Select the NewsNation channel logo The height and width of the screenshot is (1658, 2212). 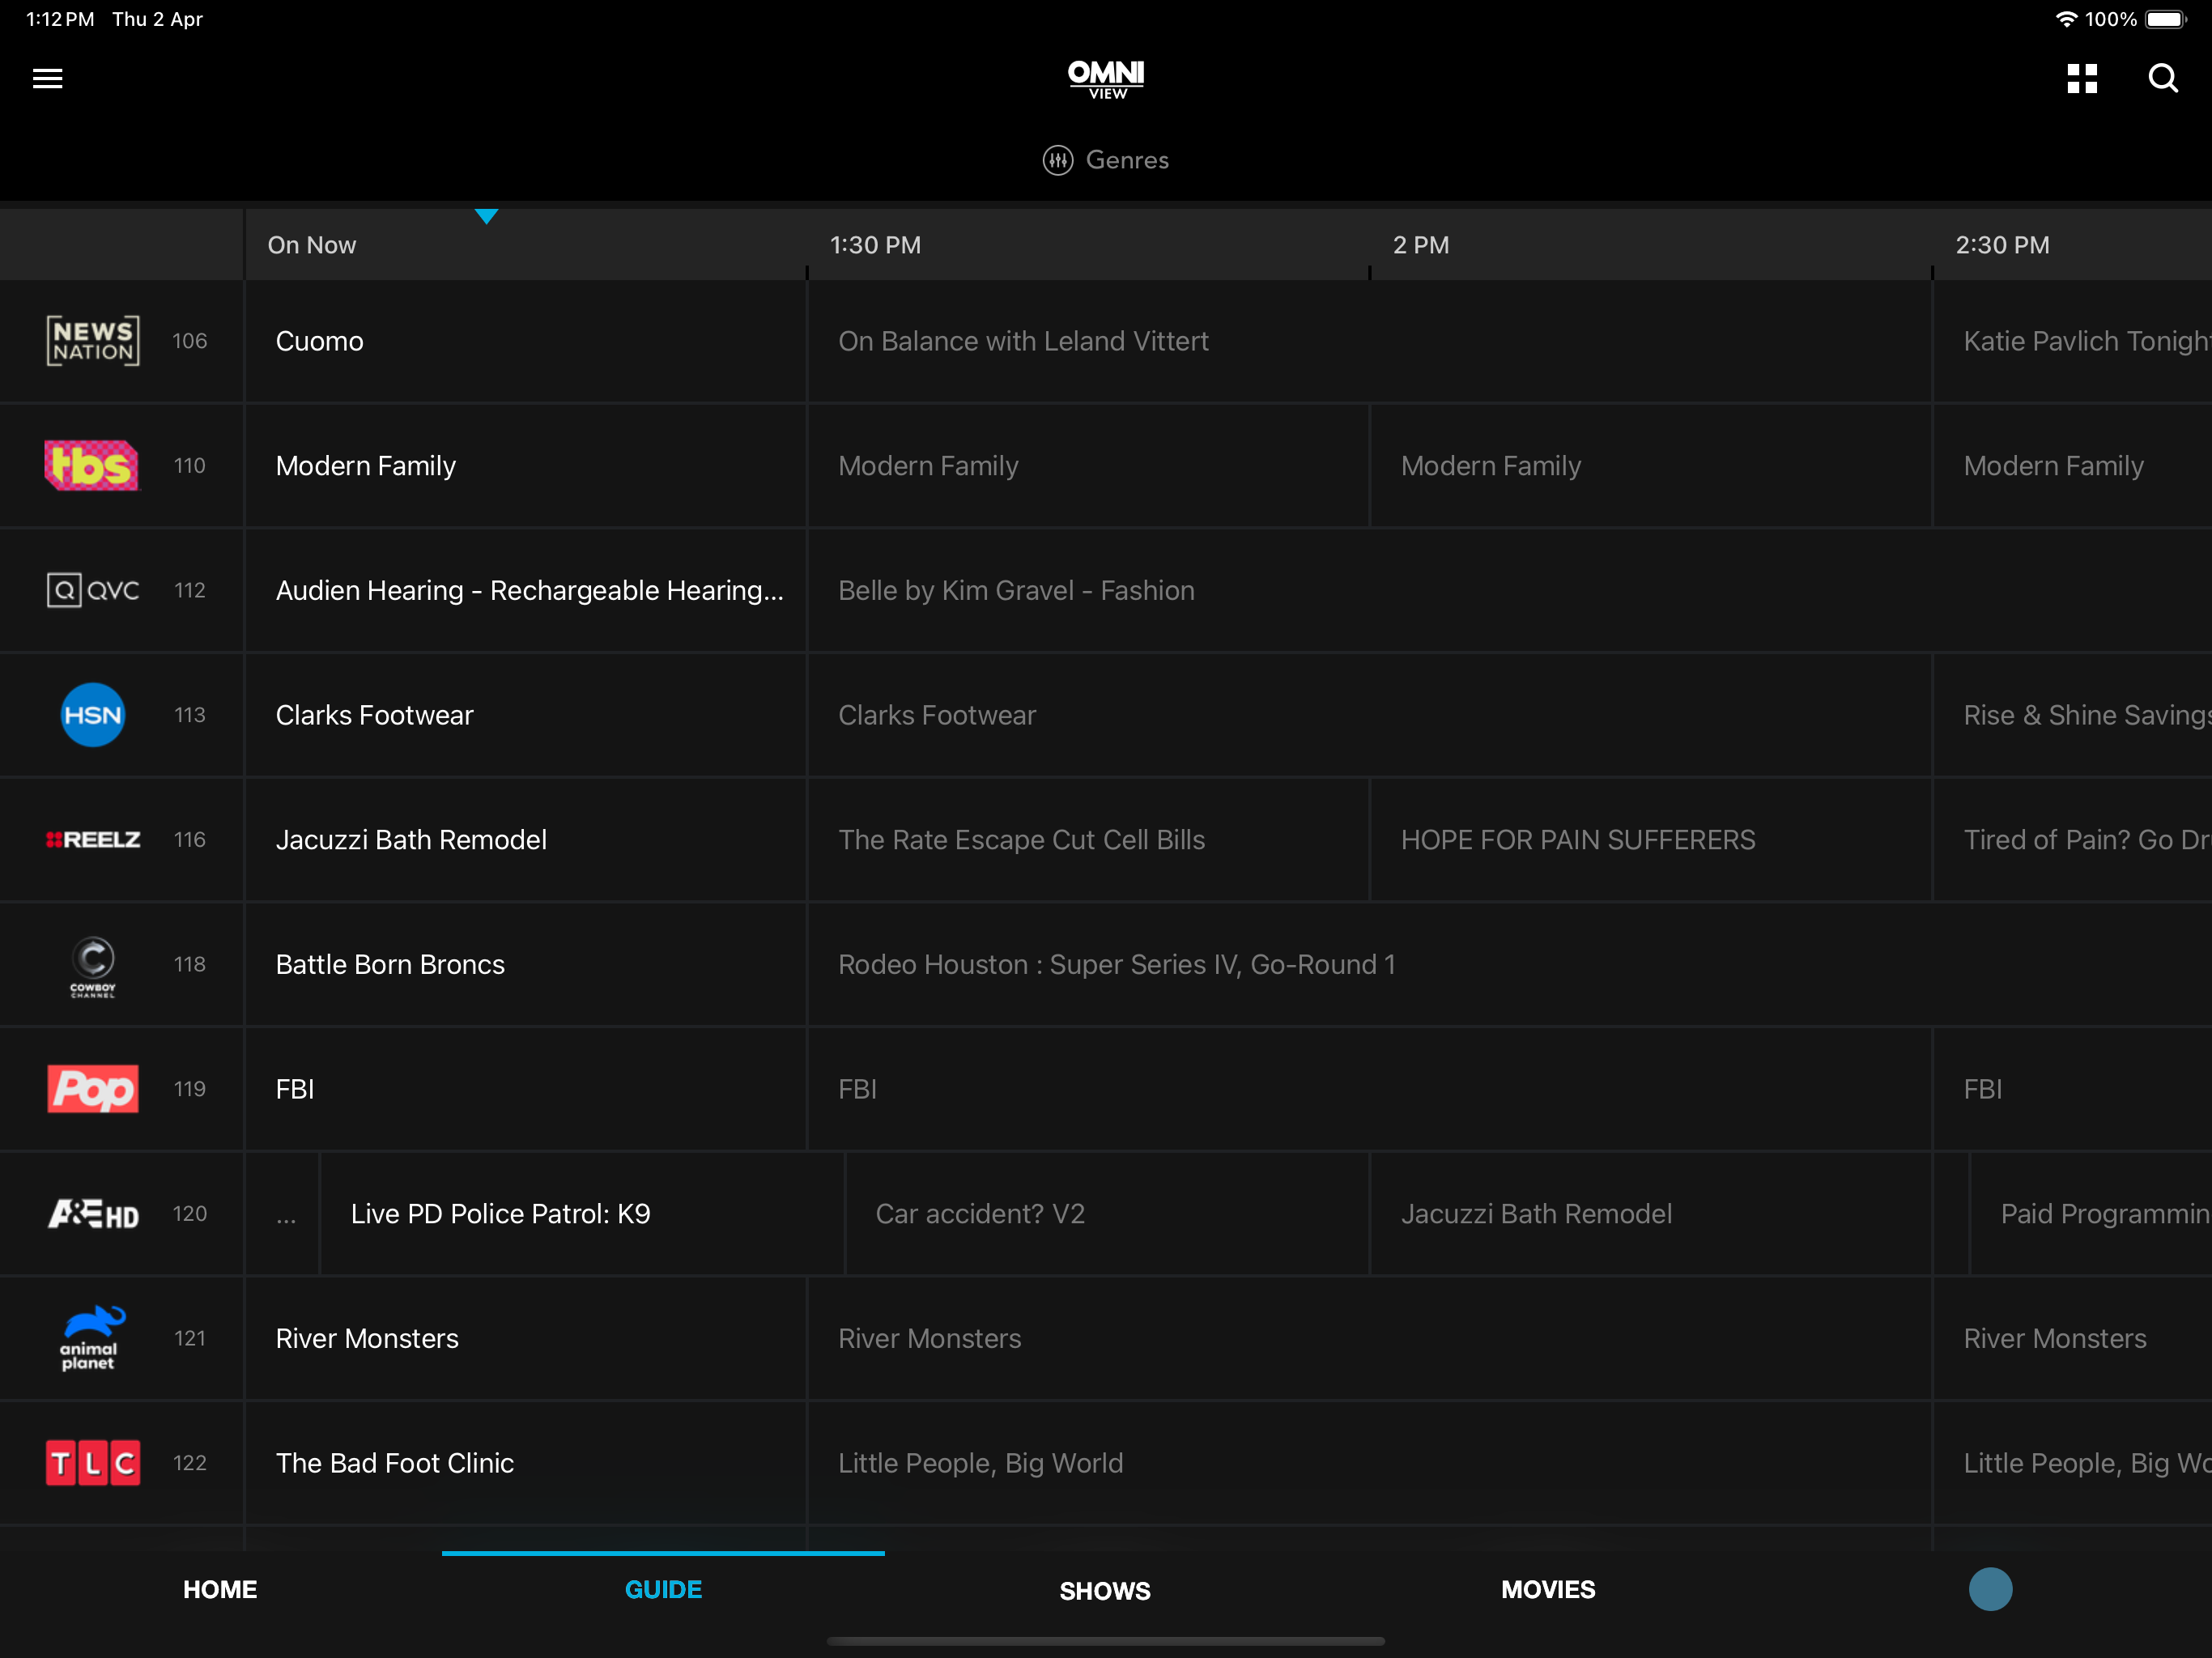pos(93,341)
